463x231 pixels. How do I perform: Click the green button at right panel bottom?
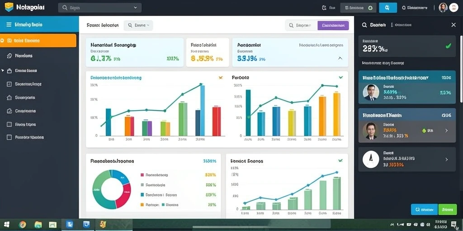click(448, 209)
